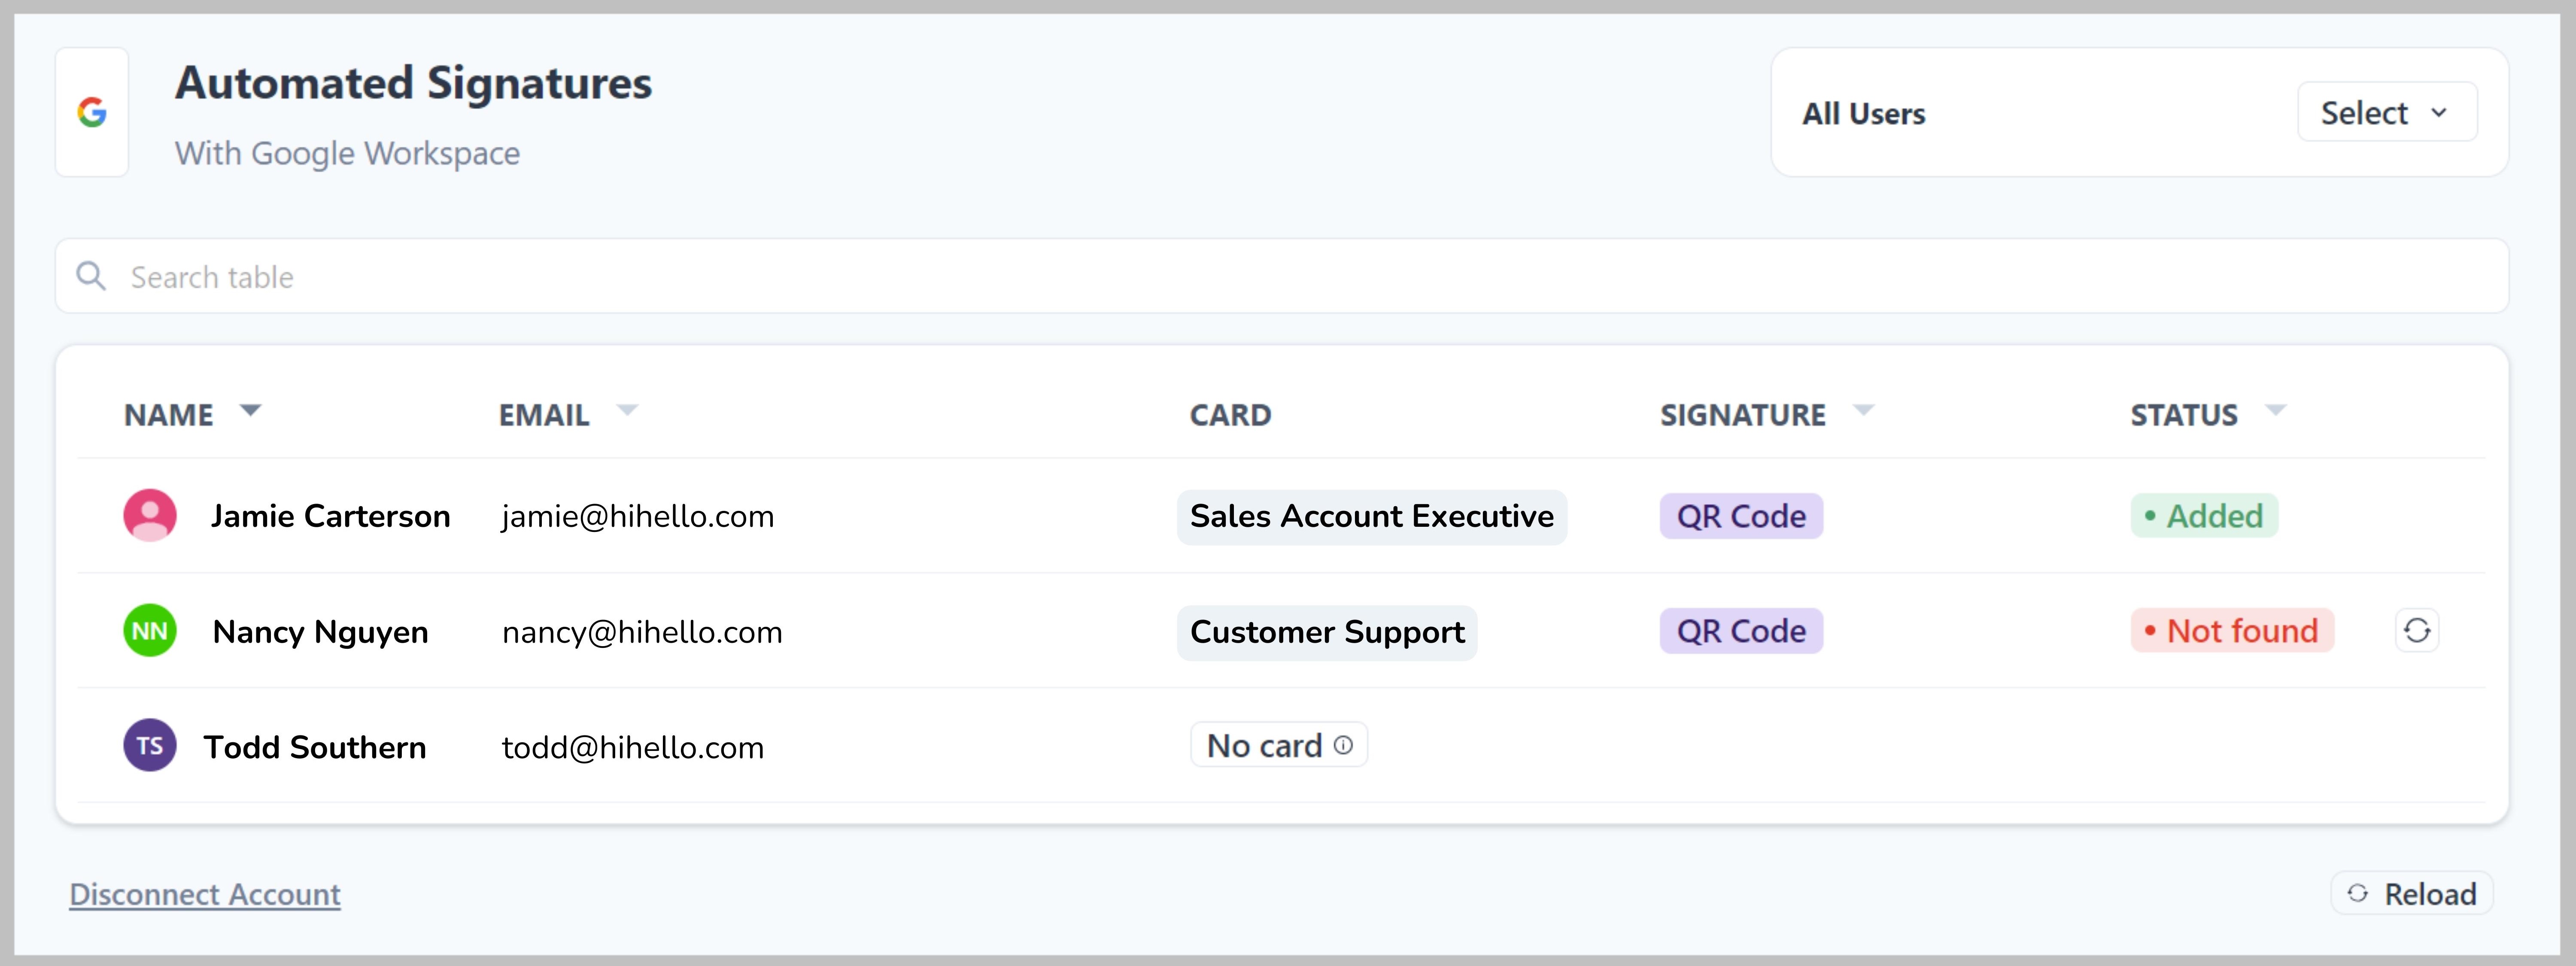Sort by the STATUS column arrow
Screen dimensions: 2576x966
click(2276, 410)
